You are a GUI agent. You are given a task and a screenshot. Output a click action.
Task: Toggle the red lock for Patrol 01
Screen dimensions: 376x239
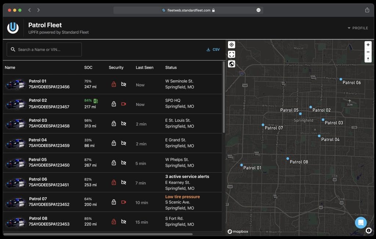tap(114, 84)
